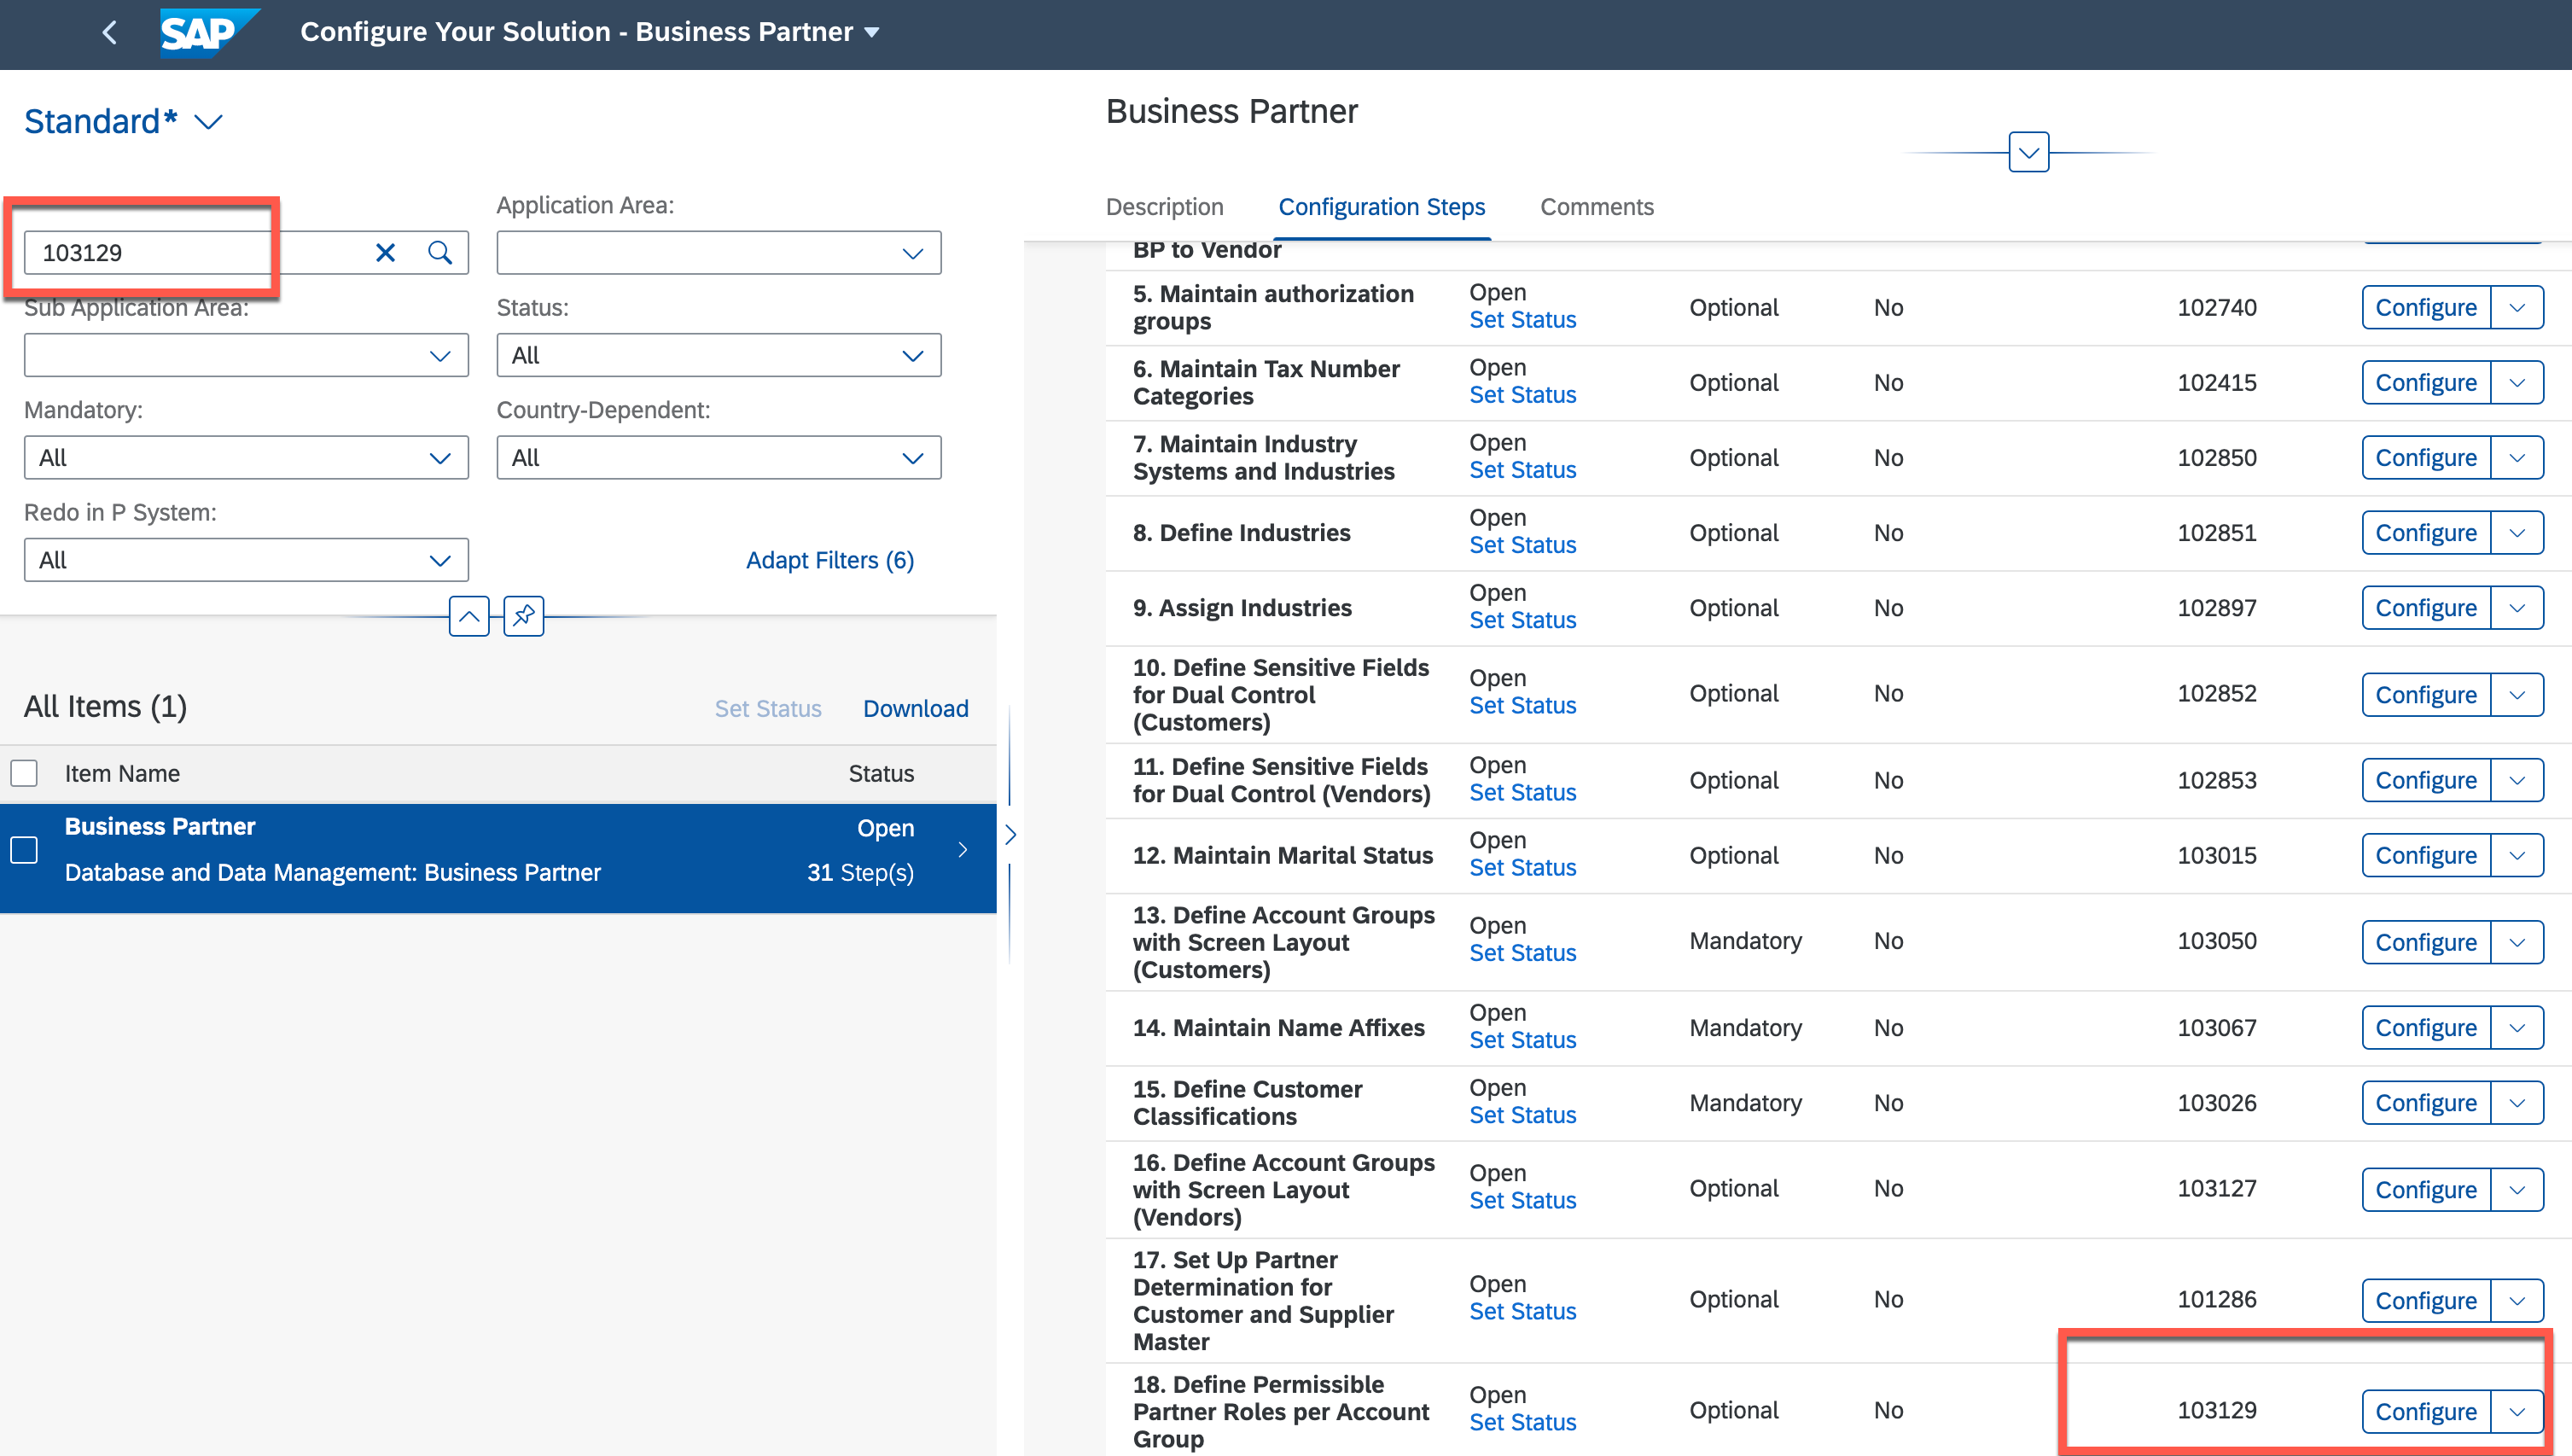The height and width of the screenshot is (1456, 2572).
Task: Switch to the Description tab
Action: coord(1165,207)
